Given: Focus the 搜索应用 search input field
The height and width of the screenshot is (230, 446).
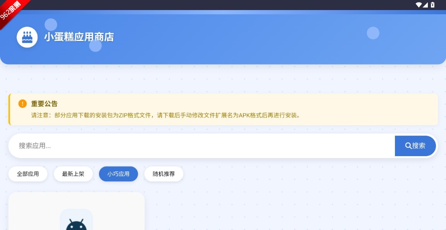Looking at the screenshot, I should (201, 146).
